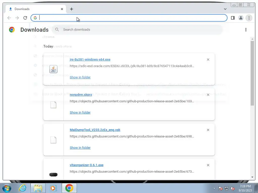Open the profile avatar menu
258x193 pixels.
(x=241, y=18)
